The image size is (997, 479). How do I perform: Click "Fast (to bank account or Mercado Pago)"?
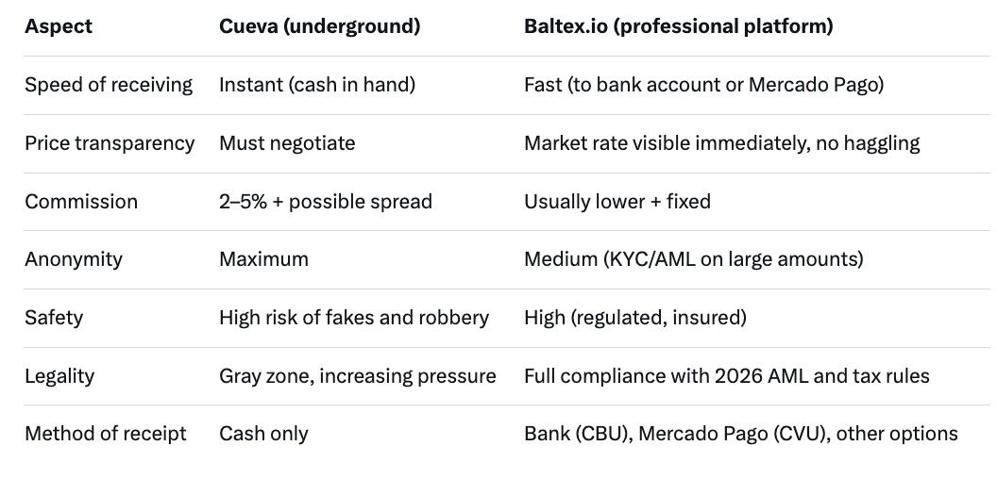[x=703, y=85]
